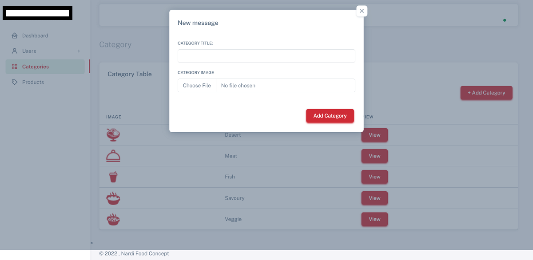
Task: Focus the Category Title input field
Action: (266, 56)
